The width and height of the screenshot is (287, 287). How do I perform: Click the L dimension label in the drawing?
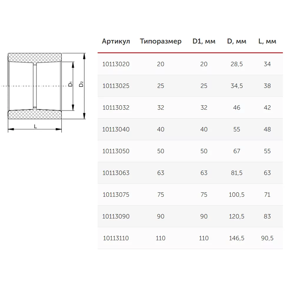click(x=36, y=126)
